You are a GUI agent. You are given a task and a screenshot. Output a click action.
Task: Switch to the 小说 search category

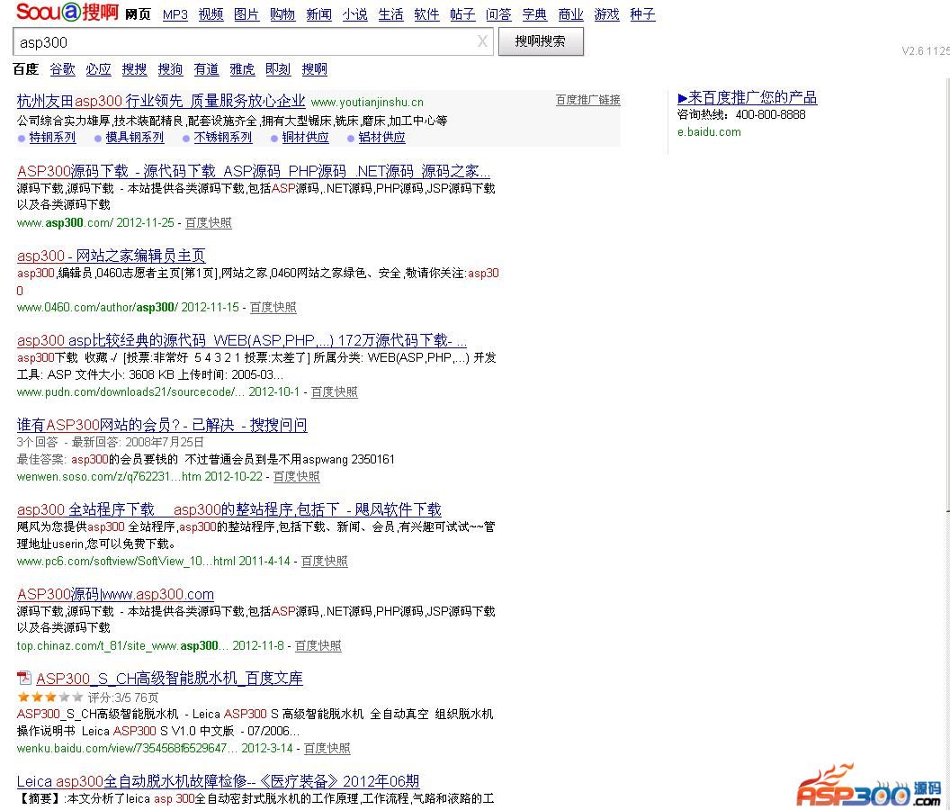(354, 14)
